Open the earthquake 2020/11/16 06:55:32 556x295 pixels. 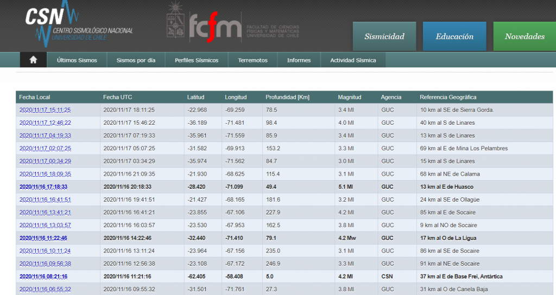[x=45, y=290]
